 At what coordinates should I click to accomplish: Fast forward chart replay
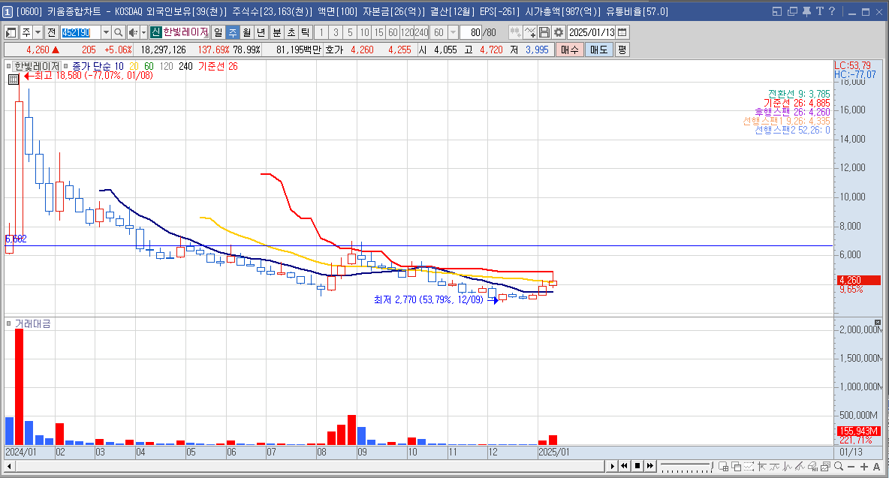(650, 466)
